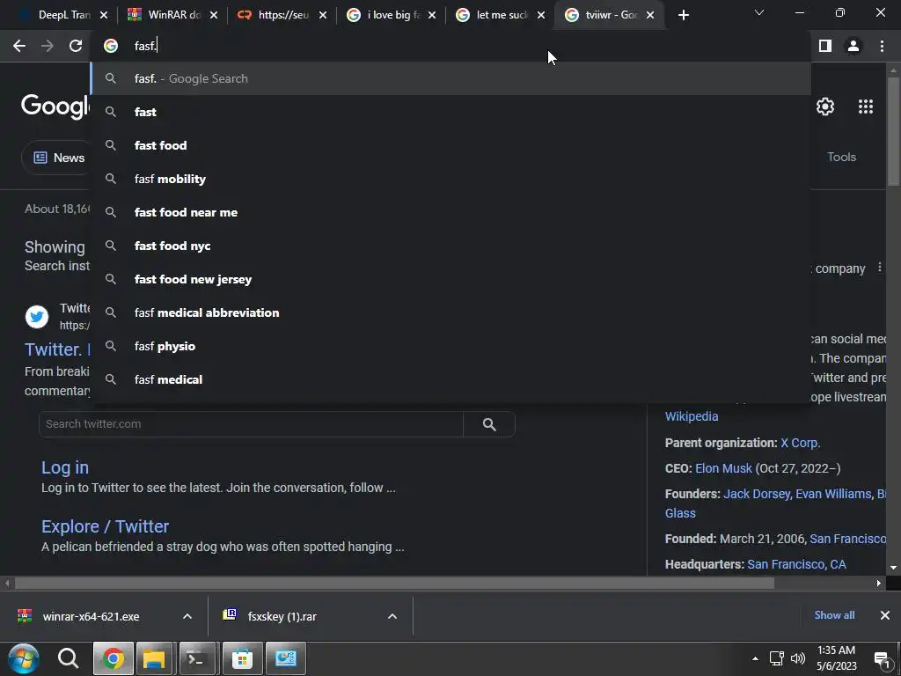901x676 pixels.
Task: Open the downloaded fsxskey (1).rar file
Action: pos(282,617)
